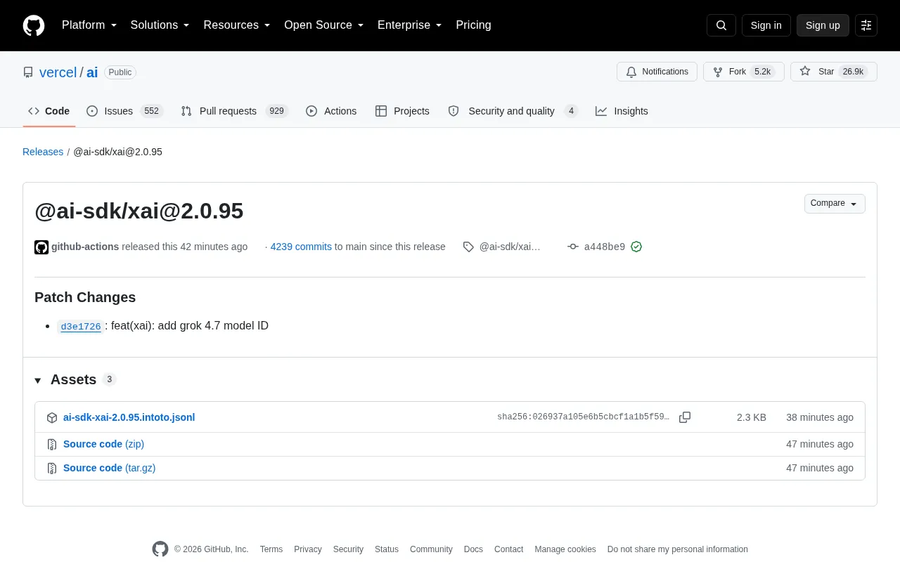Open Notifications bell button
The width and height of the screenshot is (900, 562).
coord(657,72)
